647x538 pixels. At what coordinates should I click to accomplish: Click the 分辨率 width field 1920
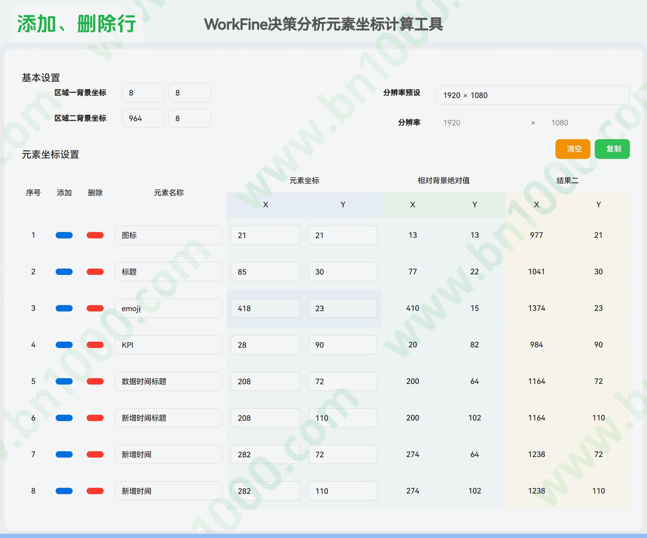pyautogui.click(x=479, y=123)
